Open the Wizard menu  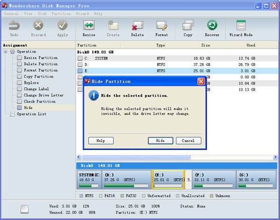[82, 14]
